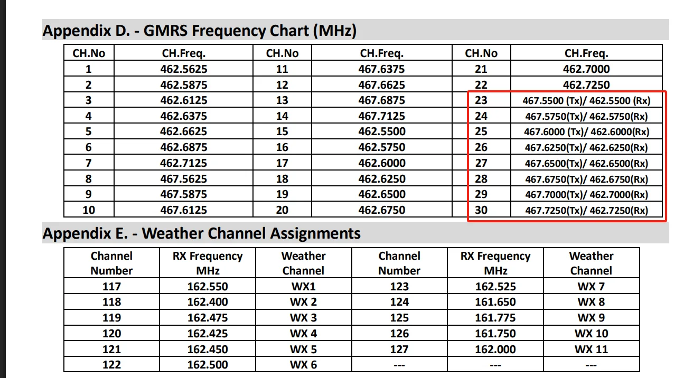Click the Appendix E Weather Channel Assignments heading

pyautogui.click(x=201, y=233)
